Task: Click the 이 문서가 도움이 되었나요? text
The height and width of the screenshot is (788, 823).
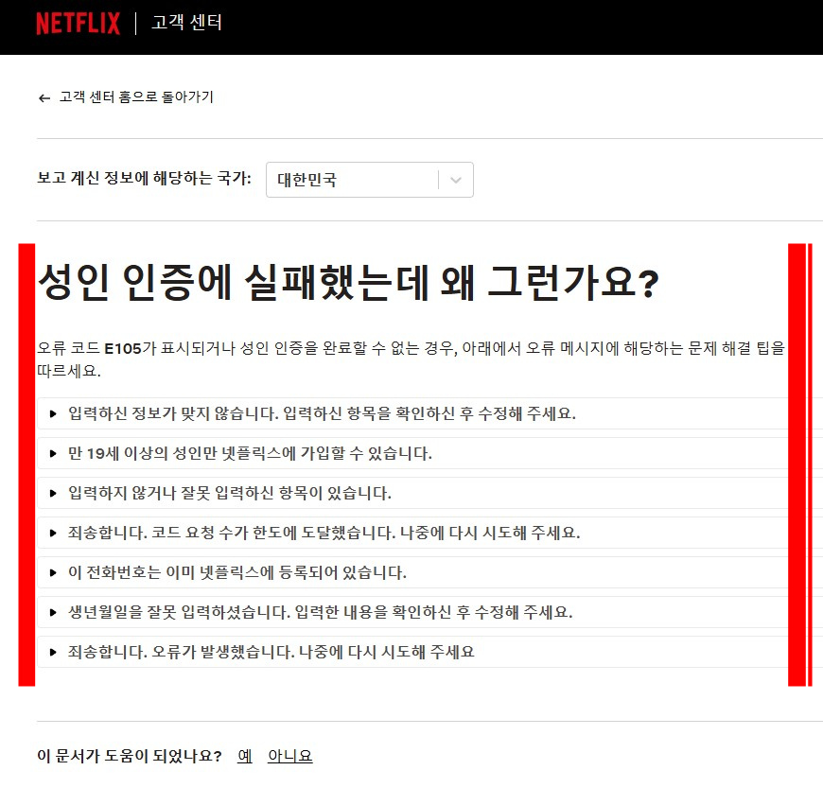Action: pos(129,756)
